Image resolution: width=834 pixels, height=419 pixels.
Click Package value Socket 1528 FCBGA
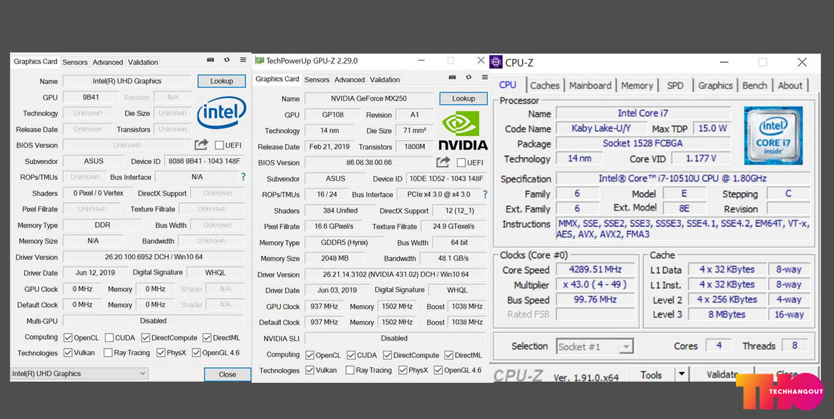tap(643, 143)
